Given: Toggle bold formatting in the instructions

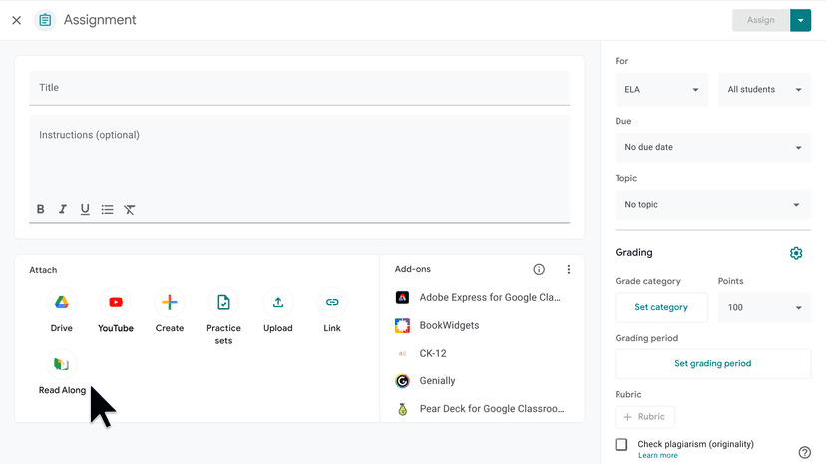Looking at the screenshot, I should pos(41,209).
